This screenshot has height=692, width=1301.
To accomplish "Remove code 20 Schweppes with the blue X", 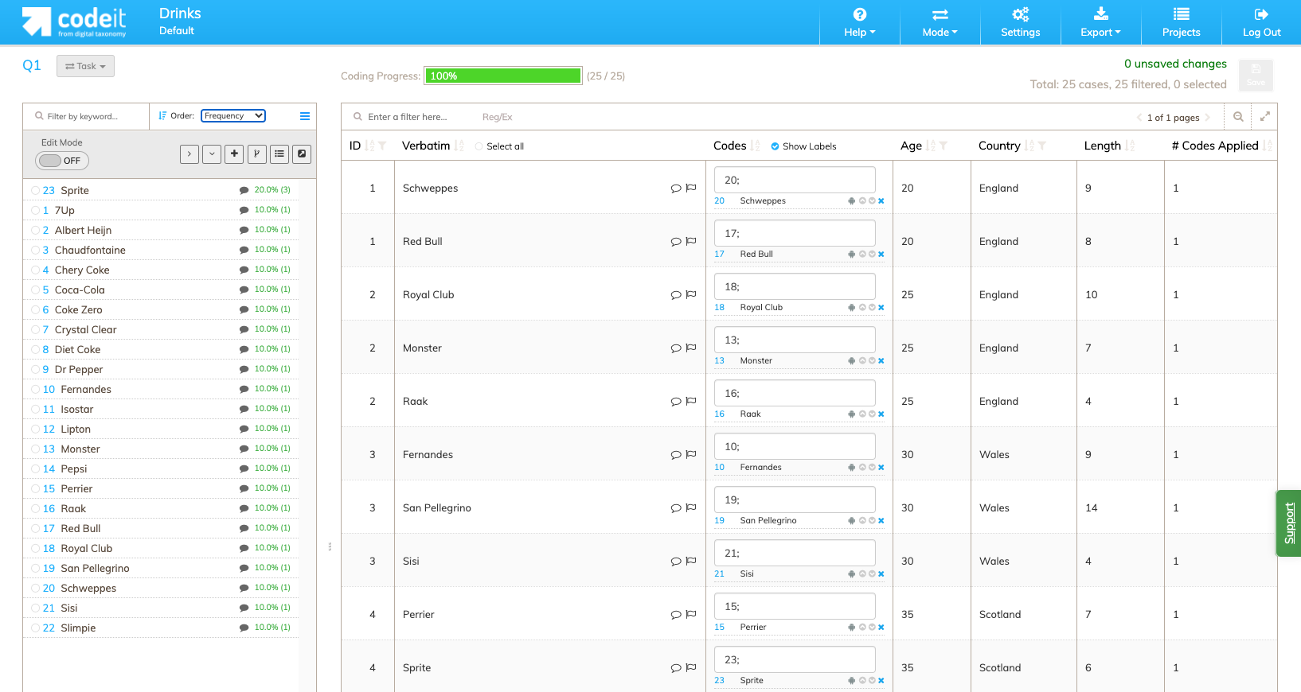I will point(881,201).
